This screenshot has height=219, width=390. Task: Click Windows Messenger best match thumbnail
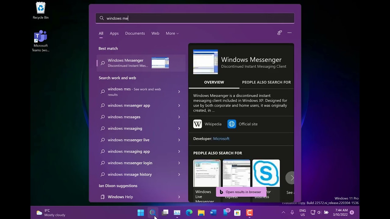(160, 63)
